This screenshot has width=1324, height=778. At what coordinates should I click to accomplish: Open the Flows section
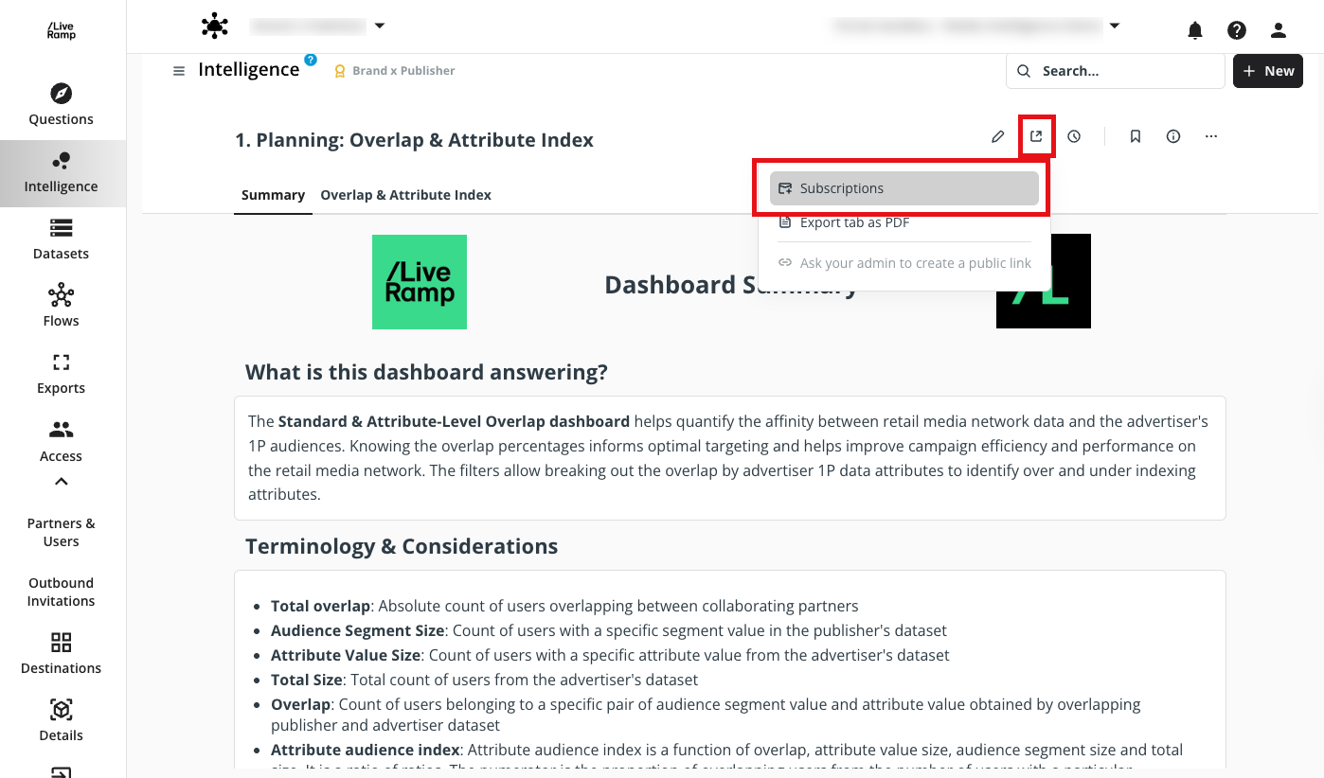point(61,295)
